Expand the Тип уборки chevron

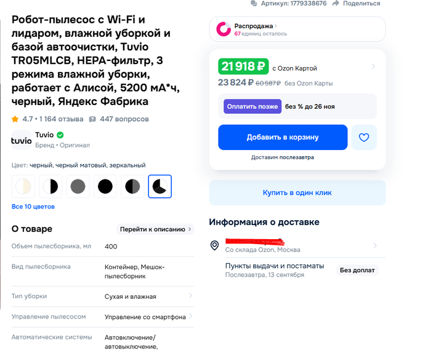click(190, 296)
